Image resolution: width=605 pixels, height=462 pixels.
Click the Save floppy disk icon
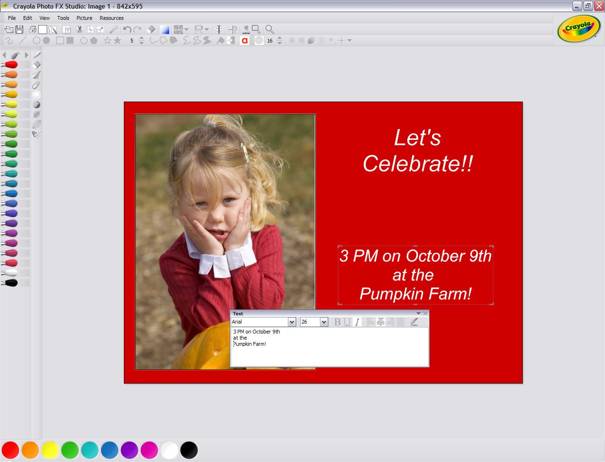tap(19, 29)
